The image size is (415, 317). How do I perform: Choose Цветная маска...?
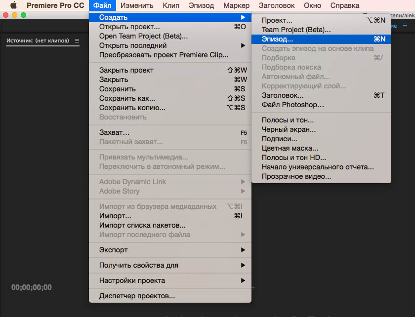(321, 148)
